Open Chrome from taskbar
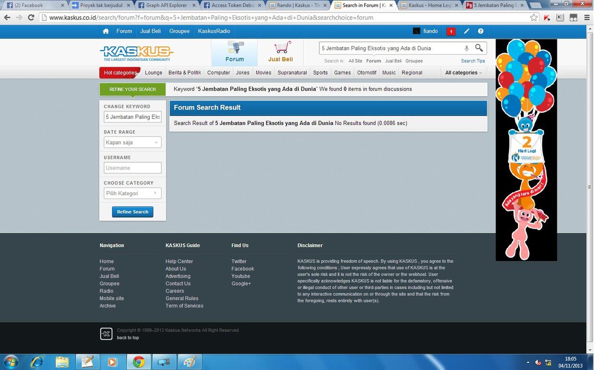This screenshot has width=614, height=370. 139,362
